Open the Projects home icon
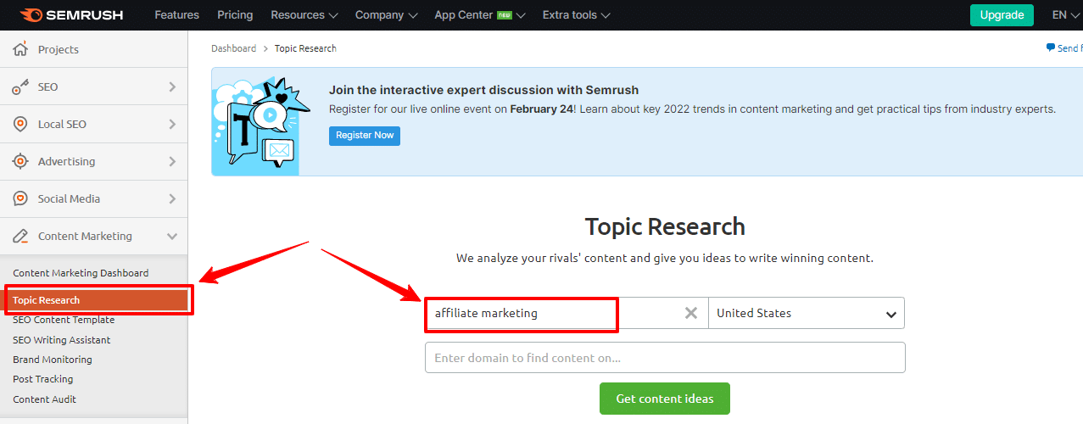This screenshot has height=424, width=1083. (21, 49)
